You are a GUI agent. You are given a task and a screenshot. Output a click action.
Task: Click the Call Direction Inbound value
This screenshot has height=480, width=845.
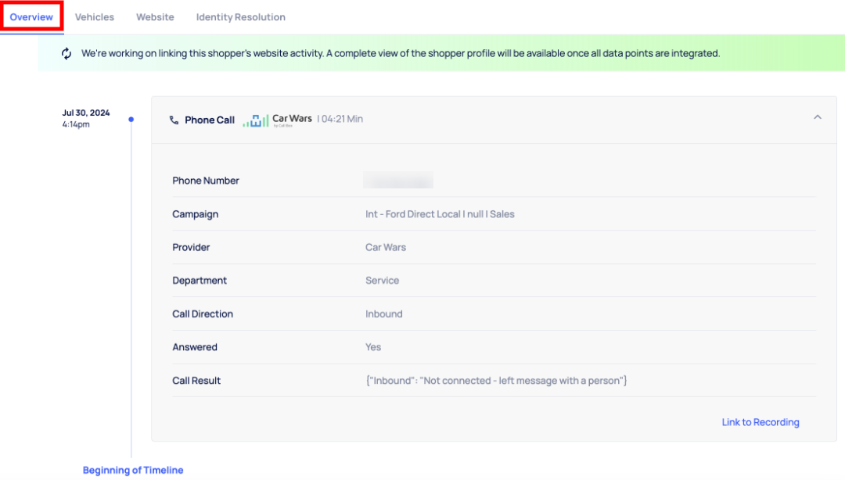click(x=383, y=314)
